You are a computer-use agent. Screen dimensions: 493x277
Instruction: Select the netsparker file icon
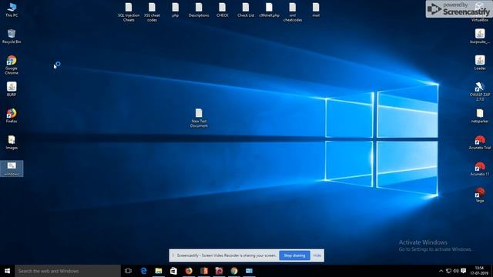tap(480, 115)
